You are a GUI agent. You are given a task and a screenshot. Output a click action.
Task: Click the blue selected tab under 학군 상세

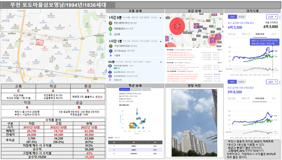click(124, 89)
